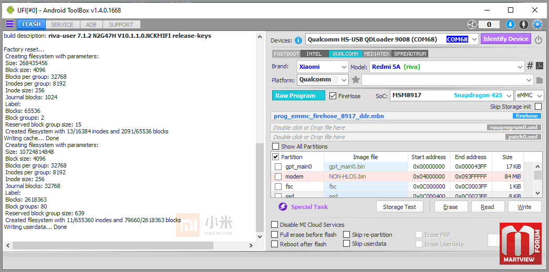Click the fan counter icon

coord(472,25)
